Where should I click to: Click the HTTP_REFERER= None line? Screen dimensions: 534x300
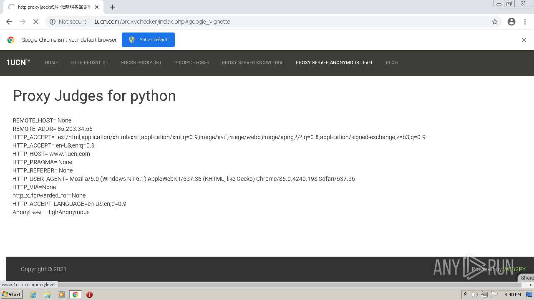click(43, 170)
